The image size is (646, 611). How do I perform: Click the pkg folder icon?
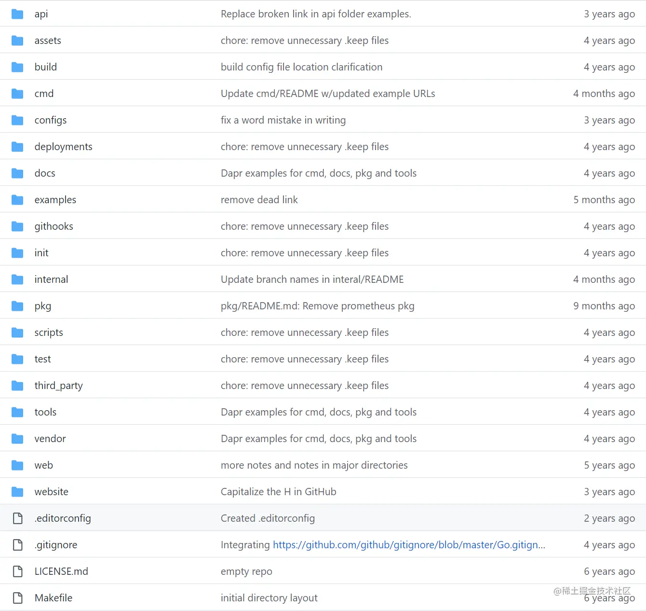point(17,306)
